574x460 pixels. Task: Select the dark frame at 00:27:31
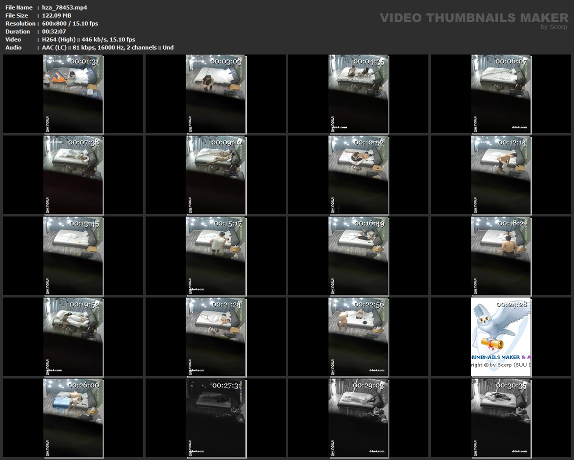pos(216,418)
